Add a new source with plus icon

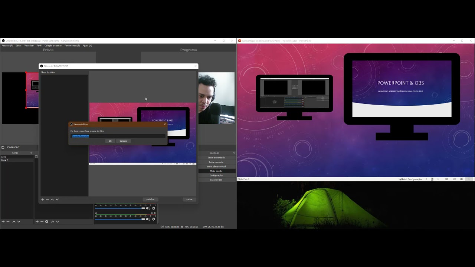(37, 221)
